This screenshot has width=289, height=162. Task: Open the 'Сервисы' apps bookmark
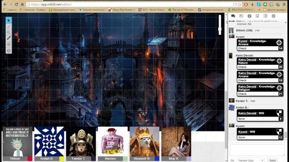[10, 10]
